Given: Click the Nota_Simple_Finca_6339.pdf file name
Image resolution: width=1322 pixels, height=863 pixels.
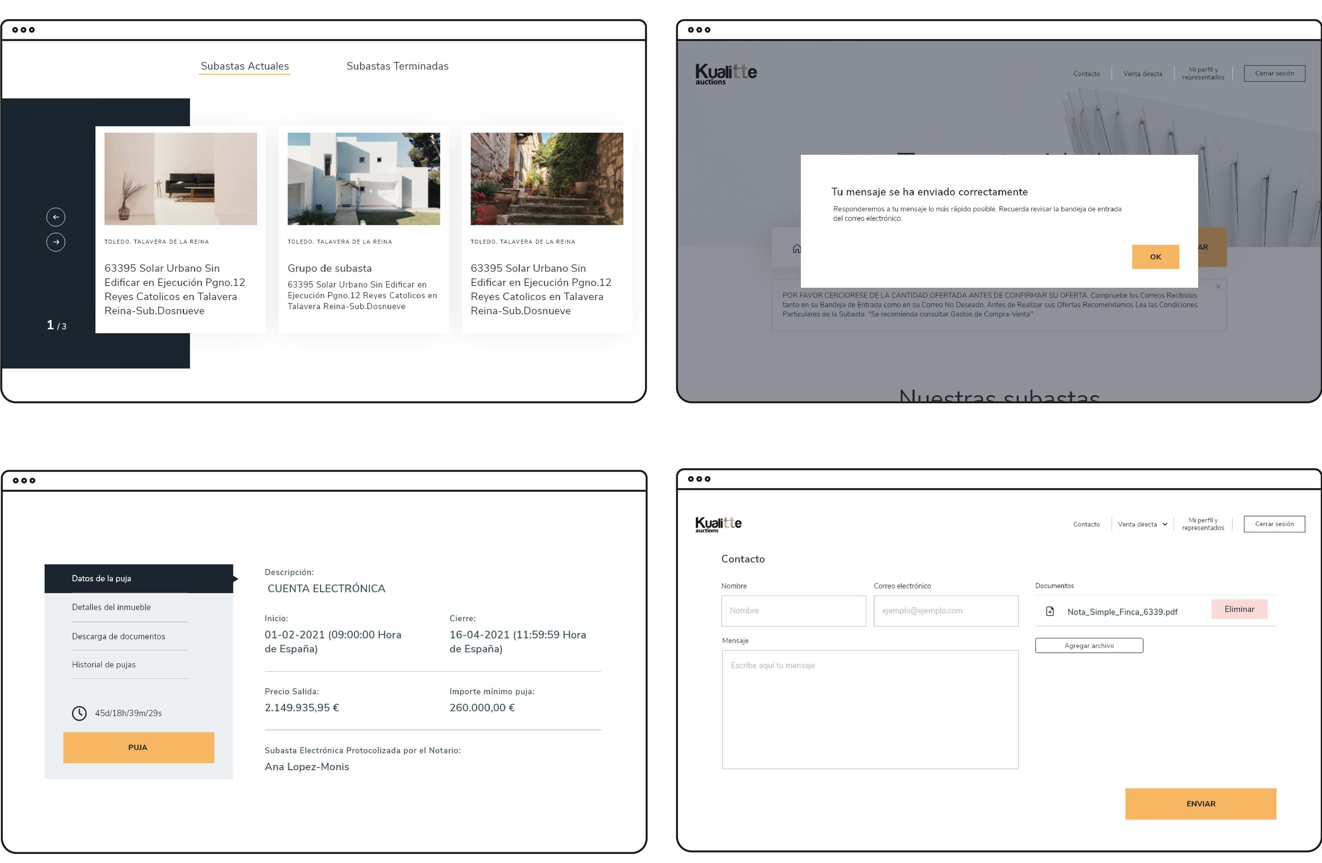Looking at the screenshot, I should coord(1122,612).
